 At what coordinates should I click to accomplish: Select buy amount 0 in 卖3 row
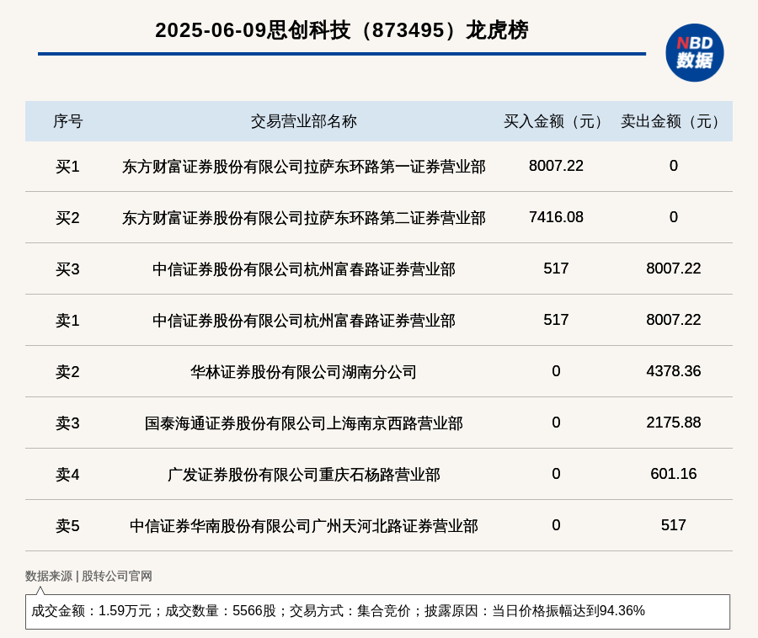pos(556,423)
